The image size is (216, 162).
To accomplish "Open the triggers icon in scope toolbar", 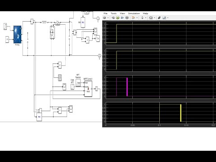I will coord(159,18).
